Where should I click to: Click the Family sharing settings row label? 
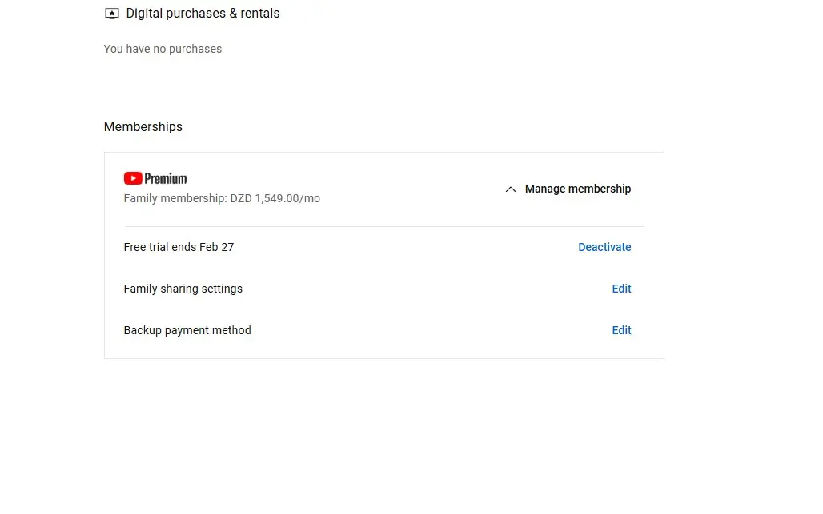183,289
